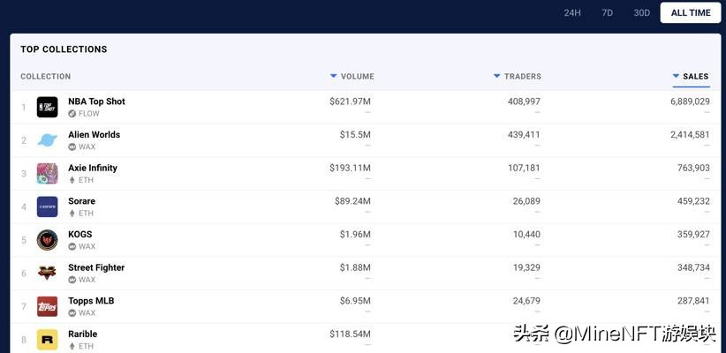Screen dimensions: 726x353
Task: Switch to the 30D time range
Action: tap(642, 13)
